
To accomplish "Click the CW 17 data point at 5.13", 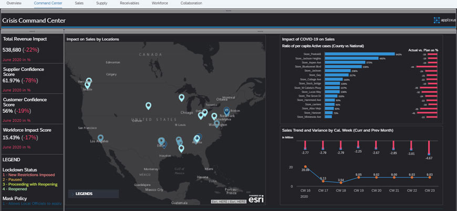I will pos(323,181).
